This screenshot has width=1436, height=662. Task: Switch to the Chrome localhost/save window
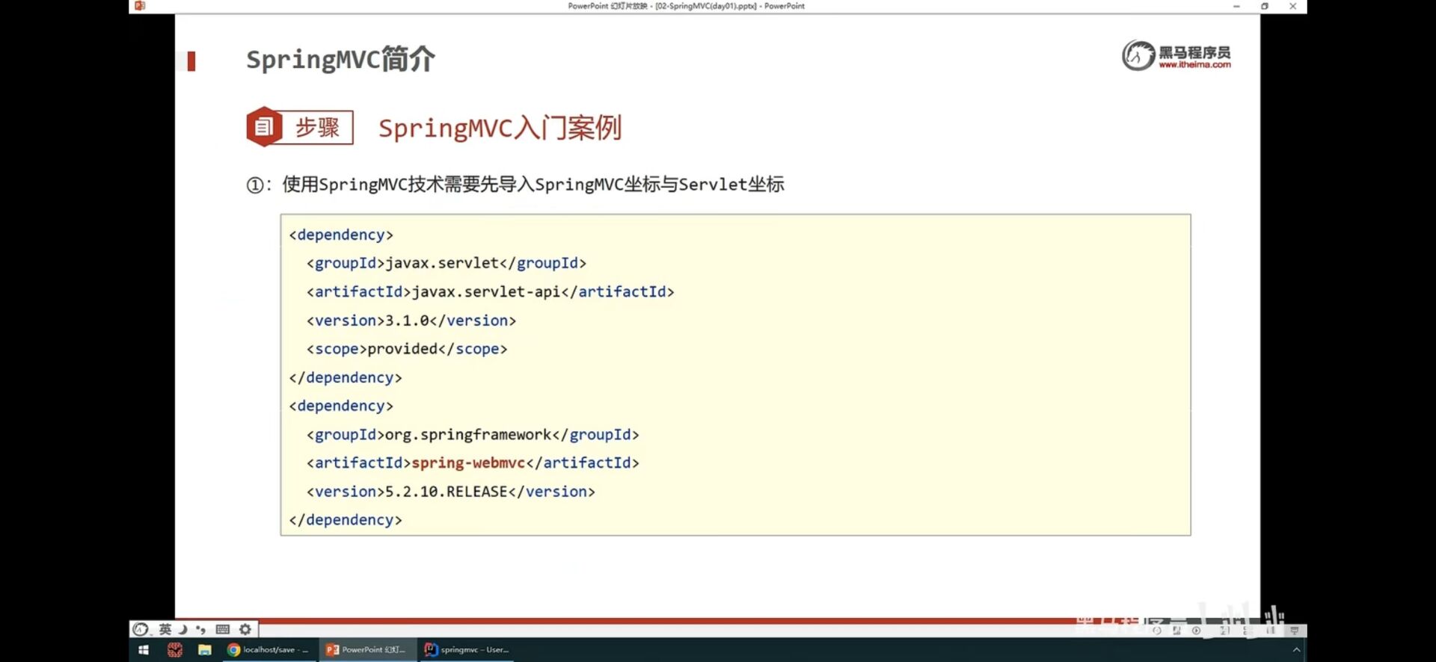click(x=268, y=650)
